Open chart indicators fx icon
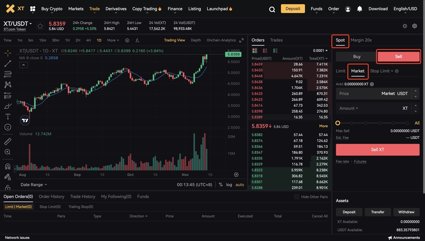The width and height of the screenshot is (425, 241). (x=137, y=40)
